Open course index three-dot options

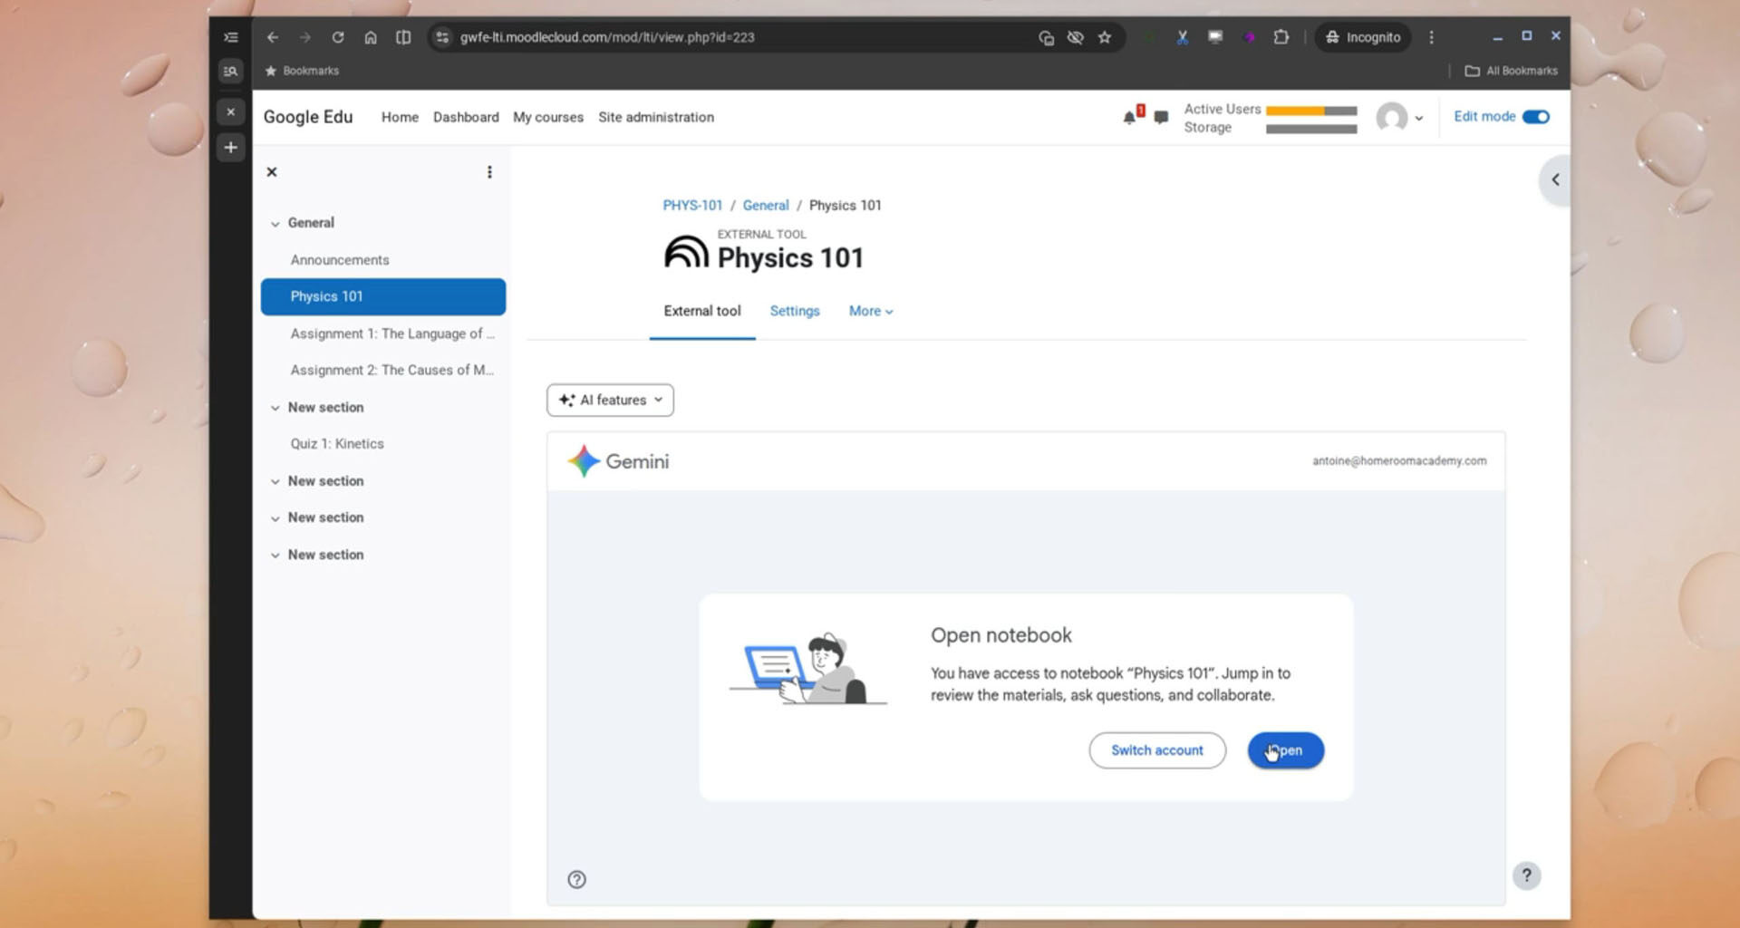coord(489,171)
